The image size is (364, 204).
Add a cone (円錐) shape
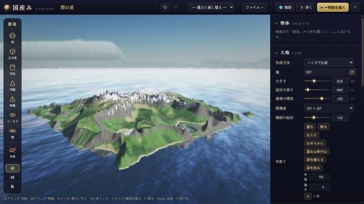pyautogui.click(x=12, y=86)
